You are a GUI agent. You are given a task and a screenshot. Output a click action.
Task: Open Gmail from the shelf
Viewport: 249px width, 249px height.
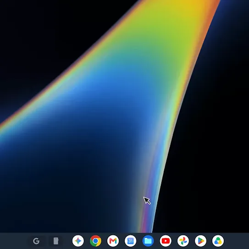coord(113,241)
